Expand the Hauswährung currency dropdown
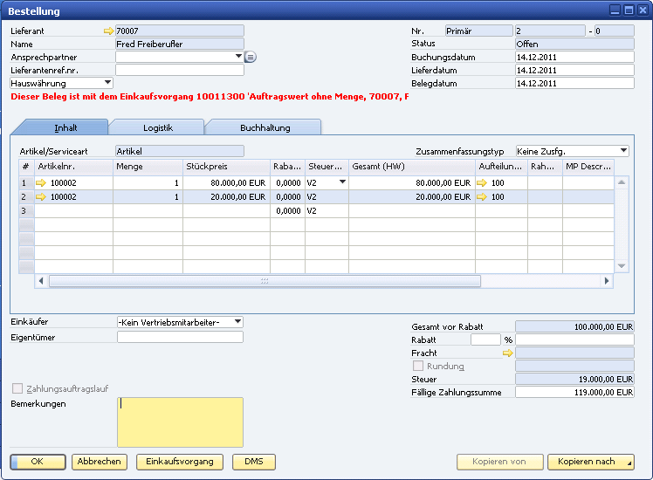This screenshot has height=480, width=653. tap(107, 83)
